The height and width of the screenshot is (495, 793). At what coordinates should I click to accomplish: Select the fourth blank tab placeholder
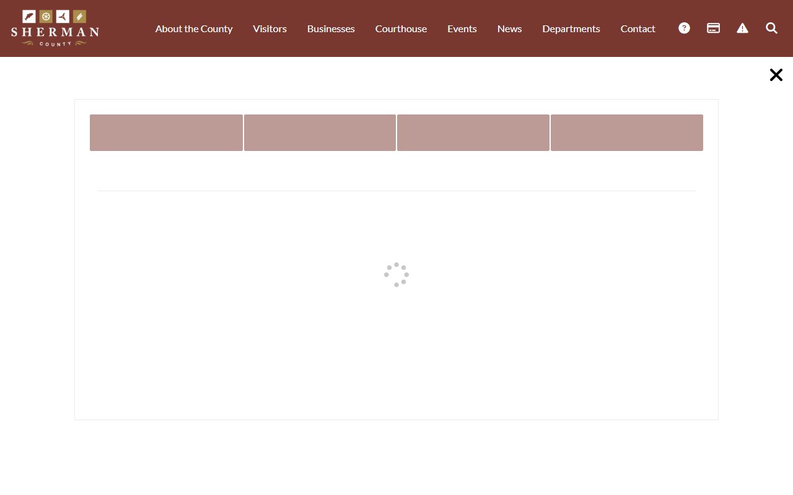[627, 132]
